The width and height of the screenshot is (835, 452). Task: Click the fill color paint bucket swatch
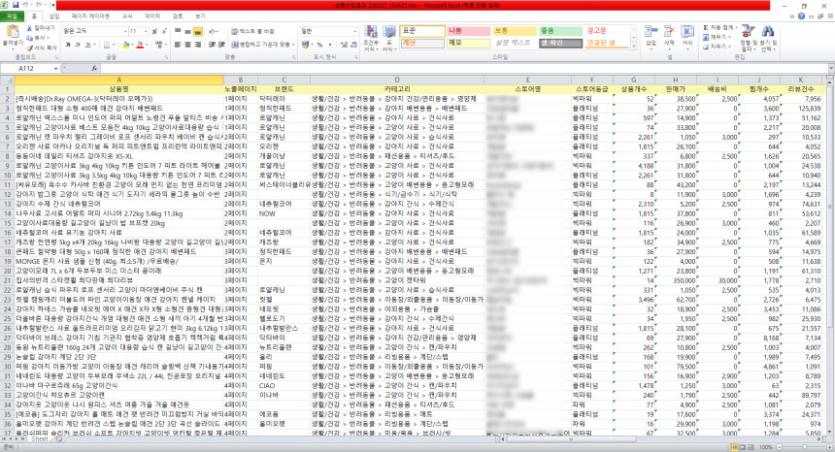(x=125, y=45)
